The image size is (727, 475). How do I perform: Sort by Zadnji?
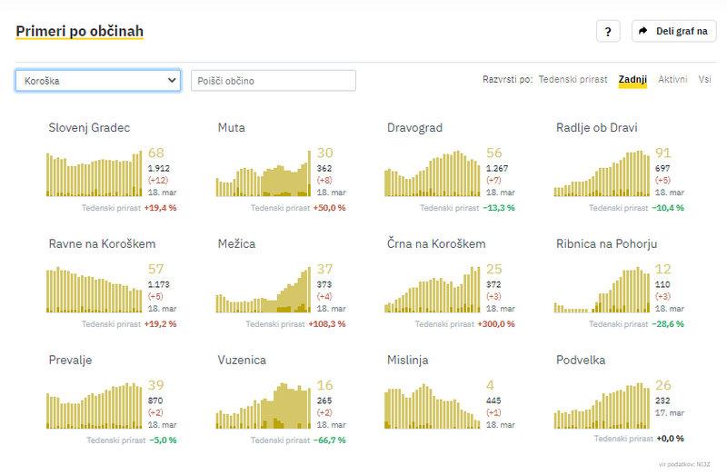coord(632,80)
